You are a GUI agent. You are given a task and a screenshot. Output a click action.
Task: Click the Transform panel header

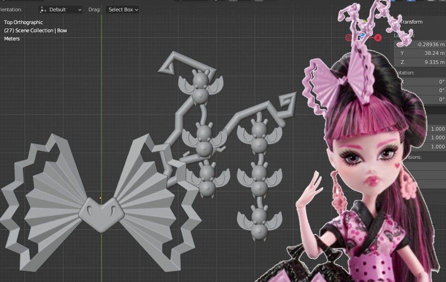click(411, 22)
